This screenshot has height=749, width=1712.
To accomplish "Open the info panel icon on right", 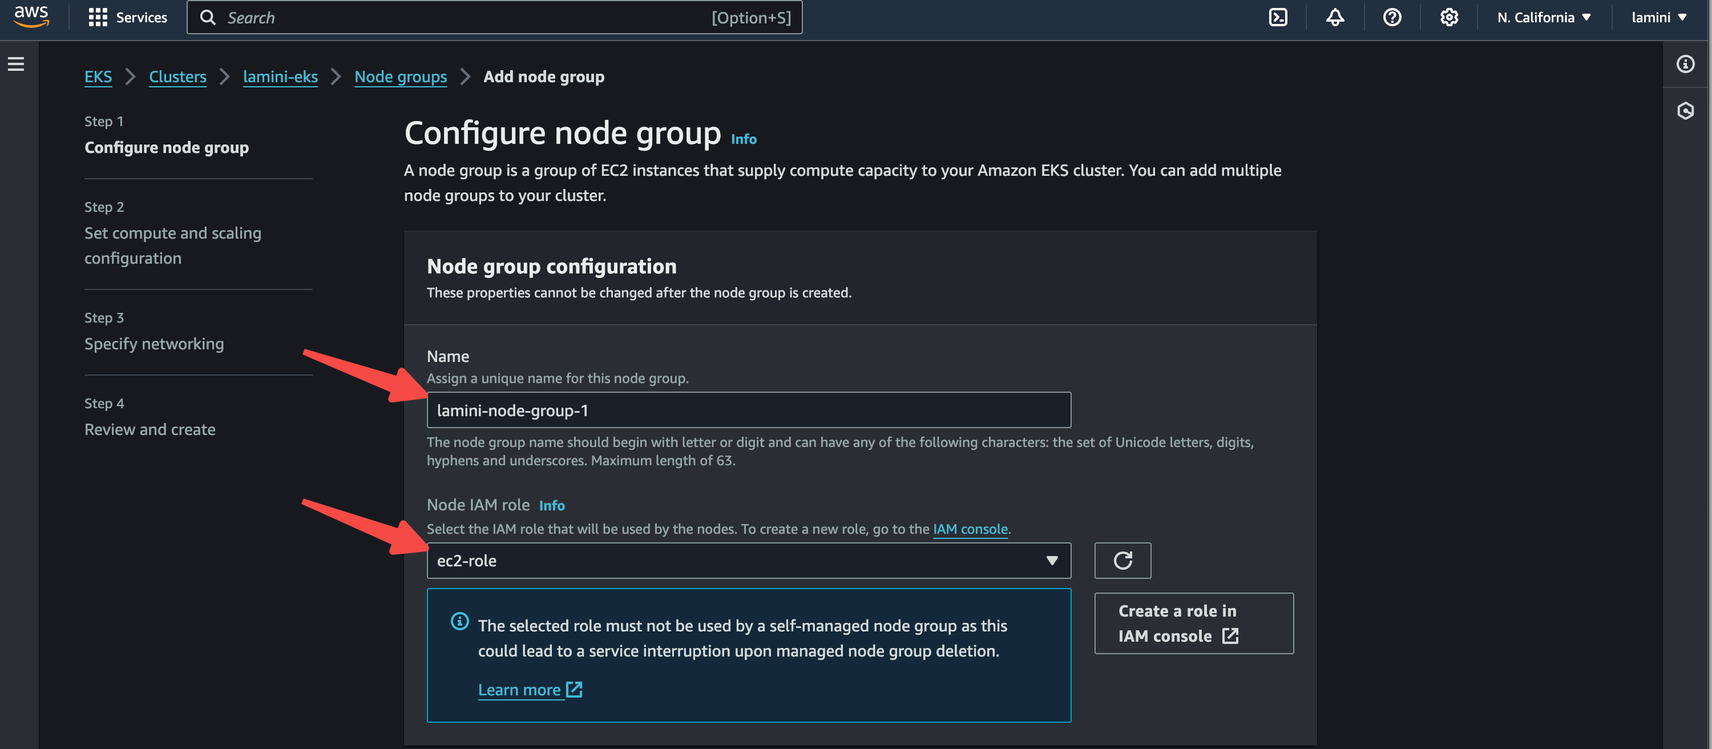I will (x=1685, y=64).
